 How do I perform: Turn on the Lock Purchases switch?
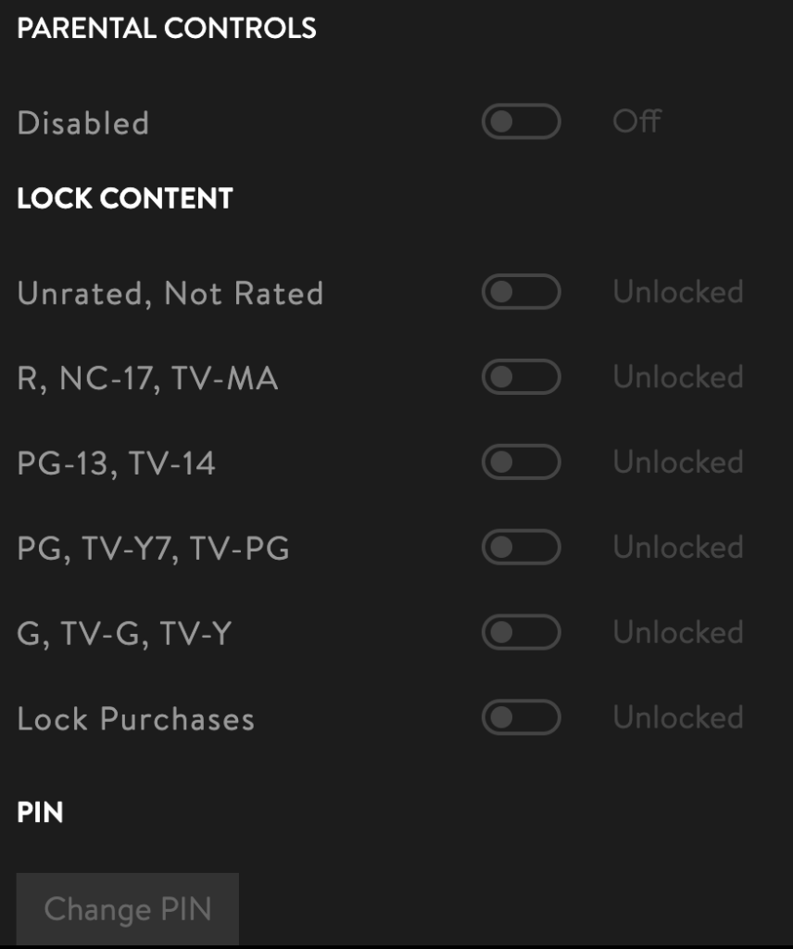point(521,718)
